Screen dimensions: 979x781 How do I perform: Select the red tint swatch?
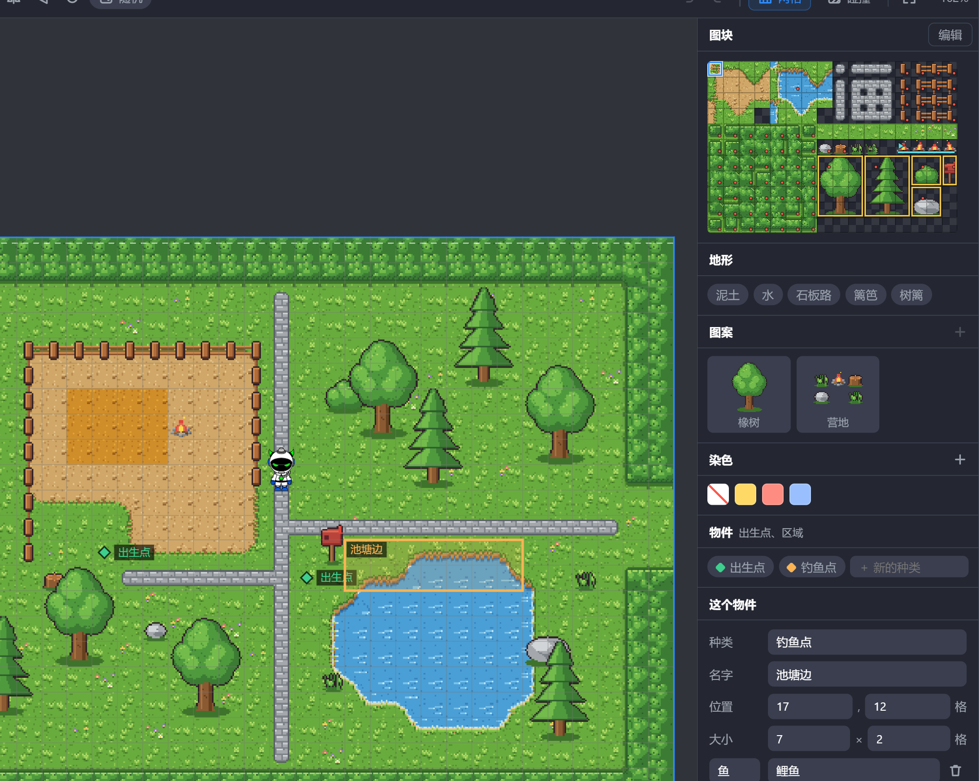tap(773, 494)
